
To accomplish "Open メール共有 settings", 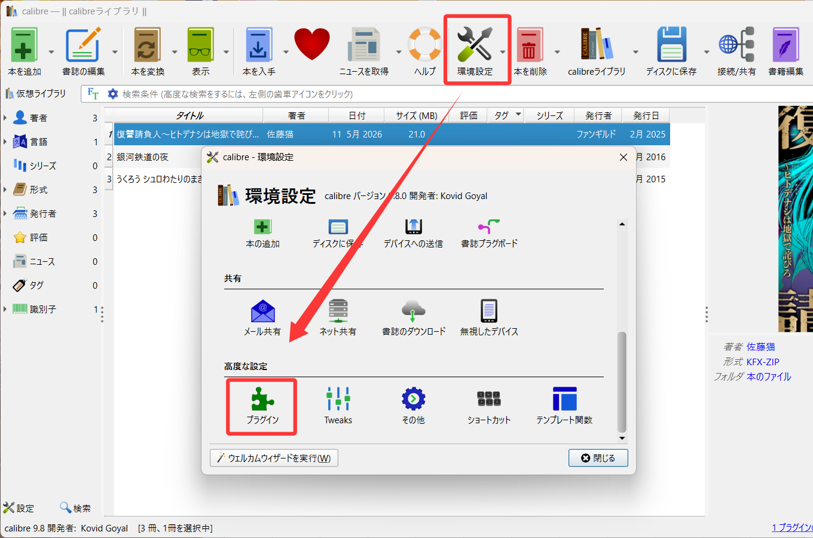I will (262, 317).
